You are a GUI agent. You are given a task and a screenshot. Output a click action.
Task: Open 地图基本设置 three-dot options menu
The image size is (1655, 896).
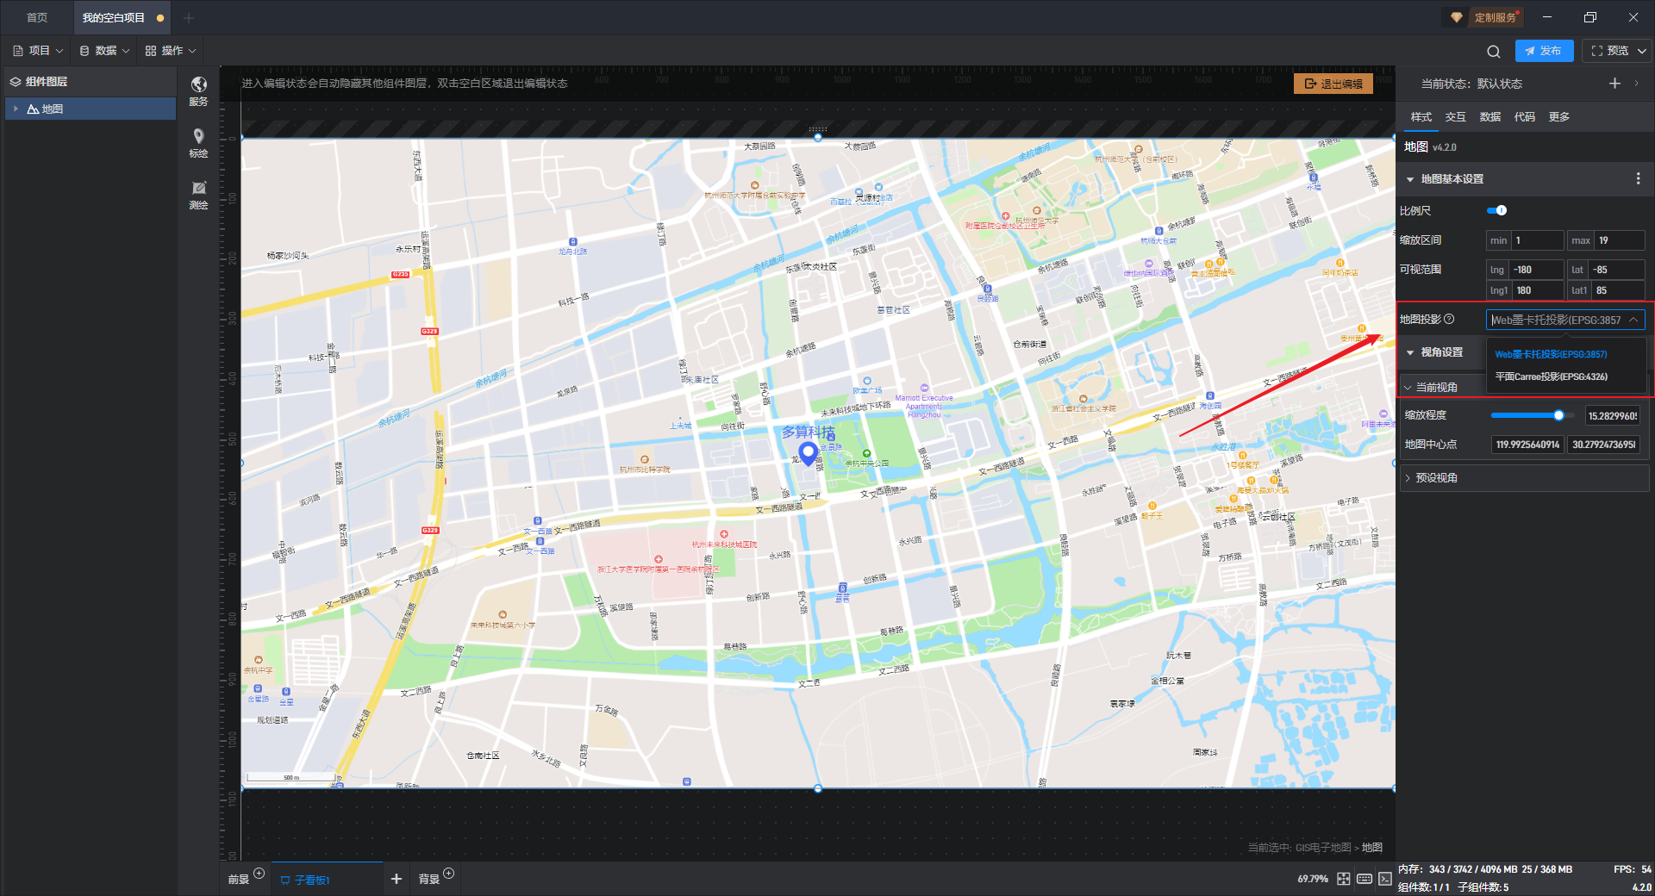1638,178
